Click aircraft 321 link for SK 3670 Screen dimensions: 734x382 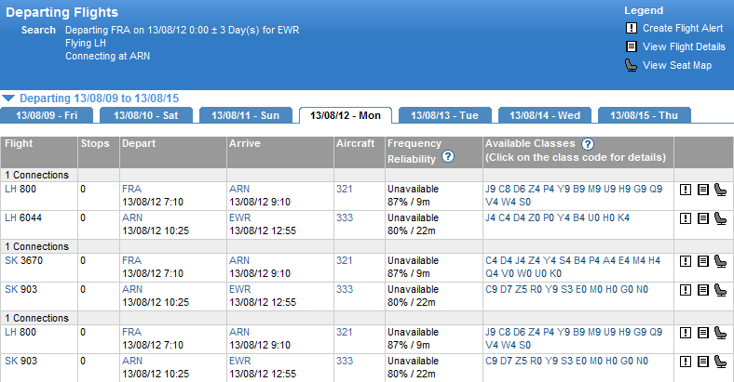click(345, 260)
